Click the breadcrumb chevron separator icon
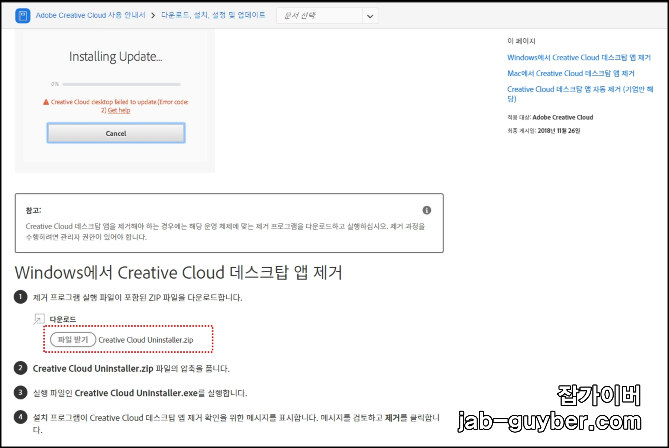Screen dimensions: 669x448 tap(153, 16)
